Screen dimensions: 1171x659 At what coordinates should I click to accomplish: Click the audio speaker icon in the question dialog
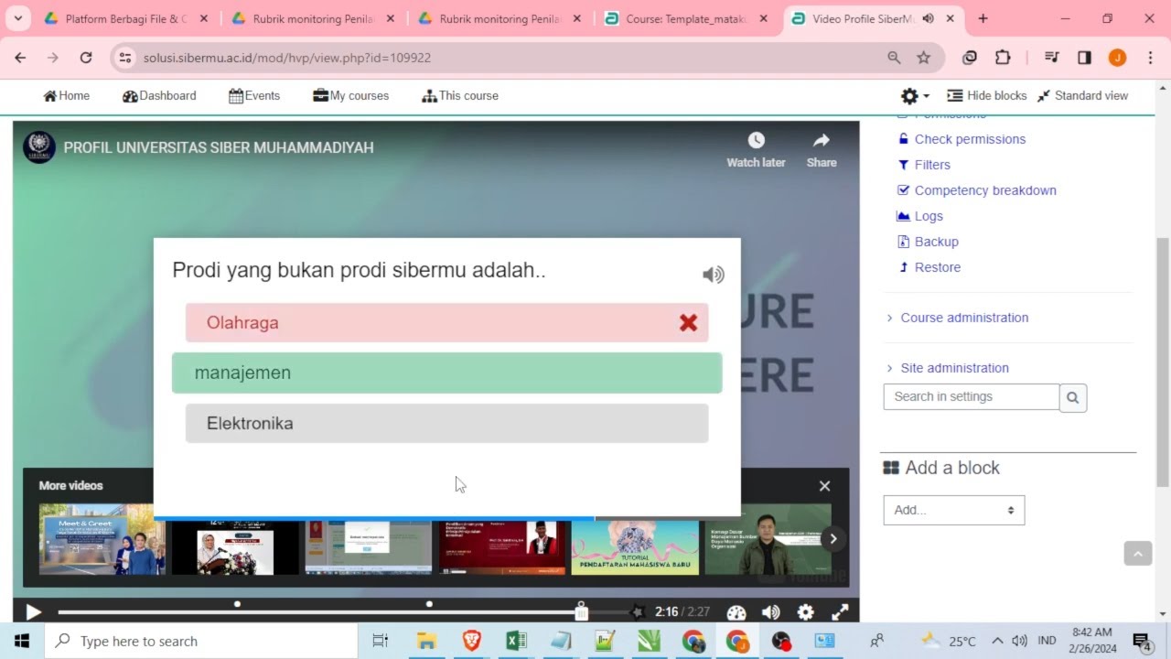tap(713, 275)
